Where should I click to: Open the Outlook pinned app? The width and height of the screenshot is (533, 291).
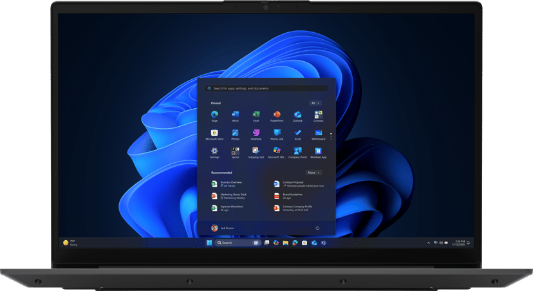pos(297,116)
